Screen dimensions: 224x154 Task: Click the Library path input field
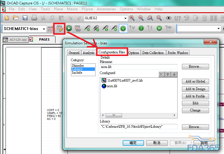click(x=138, y=127)
